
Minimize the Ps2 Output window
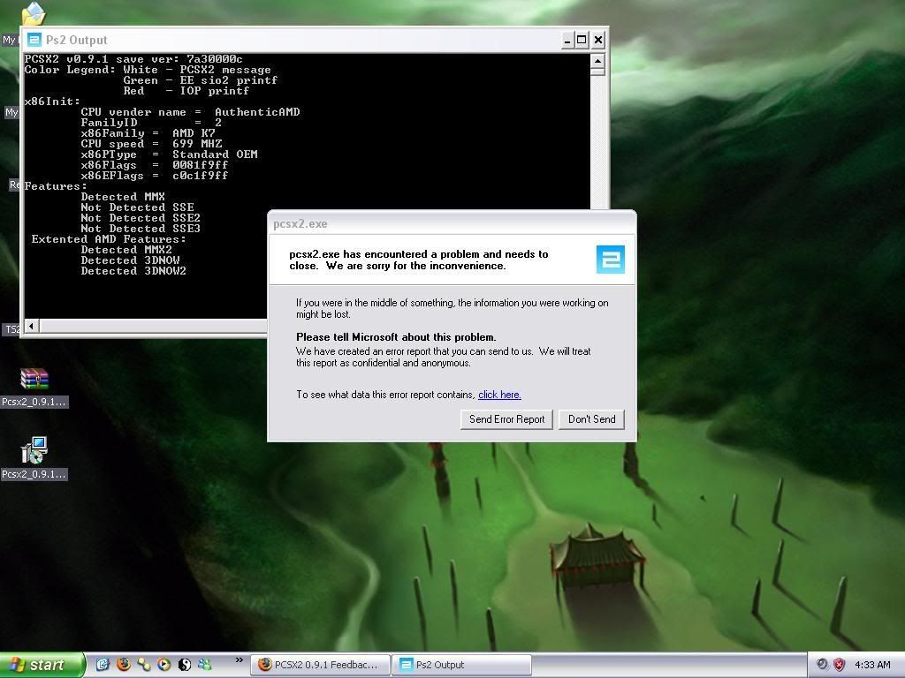click(567, 40)
